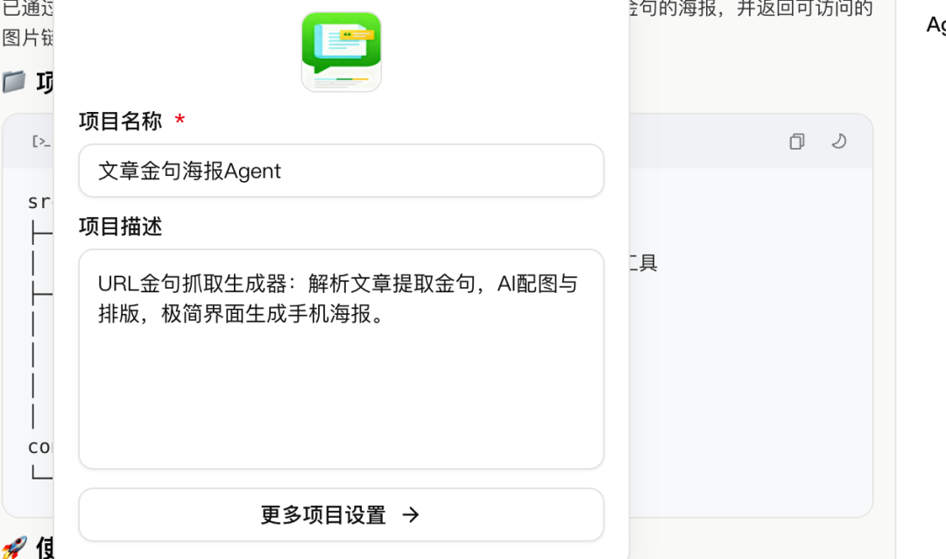The image size is (946, 559).
Task: Click the 项目名称 label
Action: click(121, 121)
